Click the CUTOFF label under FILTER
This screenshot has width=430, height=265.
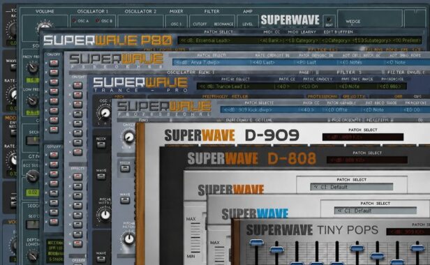tap(200, 24)
